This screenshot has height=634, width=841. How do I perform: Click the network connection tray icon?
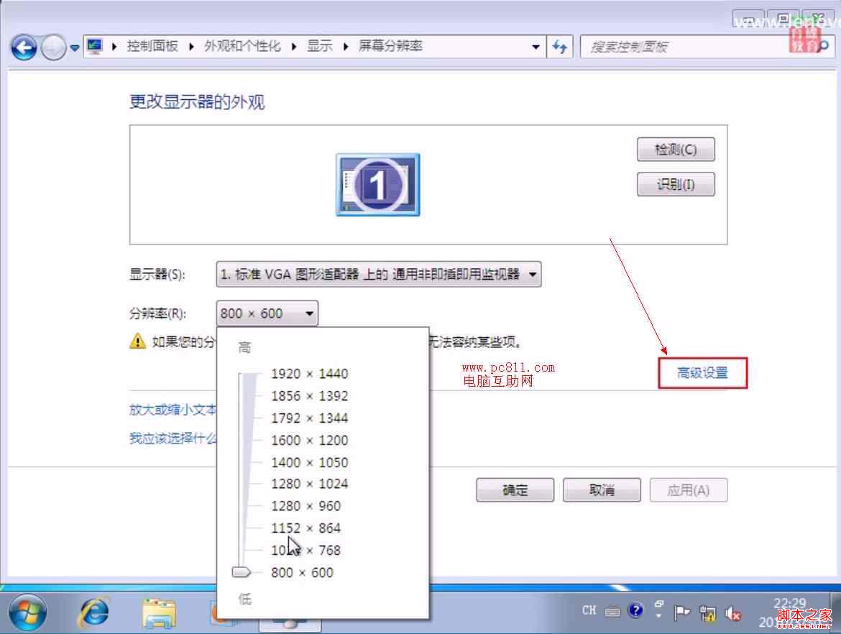point(709,612)
